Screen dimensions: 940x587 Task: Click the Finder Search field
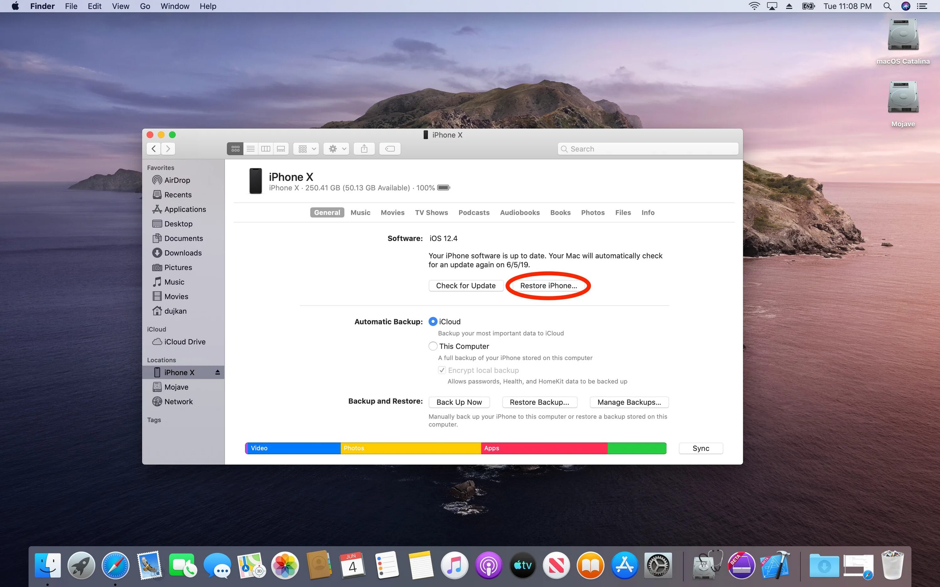point(648,149)
